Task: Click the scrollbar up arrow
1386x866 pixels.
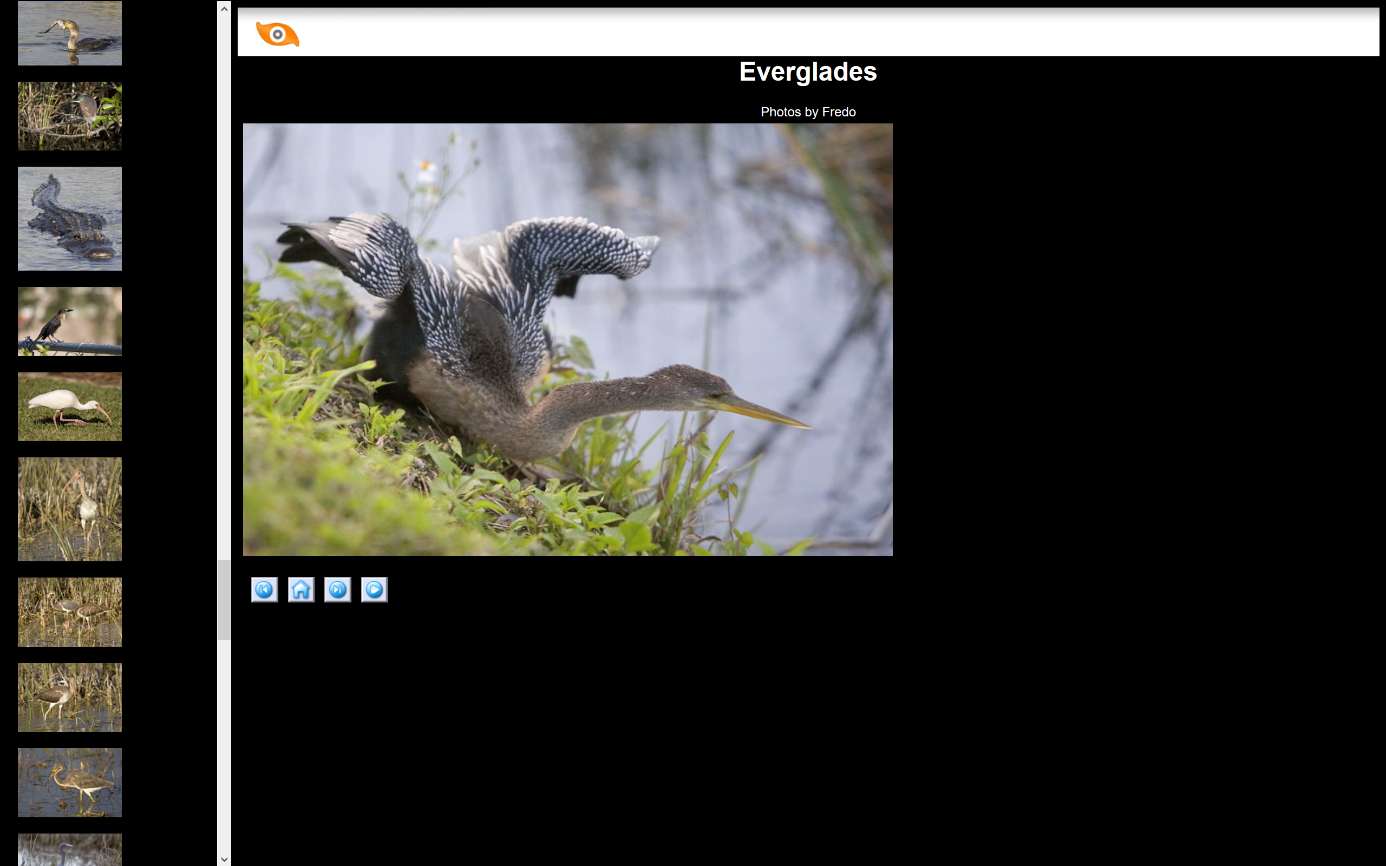Action: (x=224, y=9)
